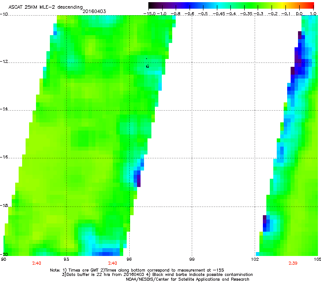This screenshot has width=321, height=282.
Task: Select the '-0.6' color scale label
Action: (190, 14)
